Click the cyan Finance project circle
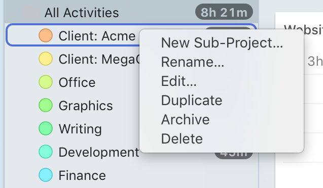The height and width of the screenshot is (188, 323). pos(46,175)
